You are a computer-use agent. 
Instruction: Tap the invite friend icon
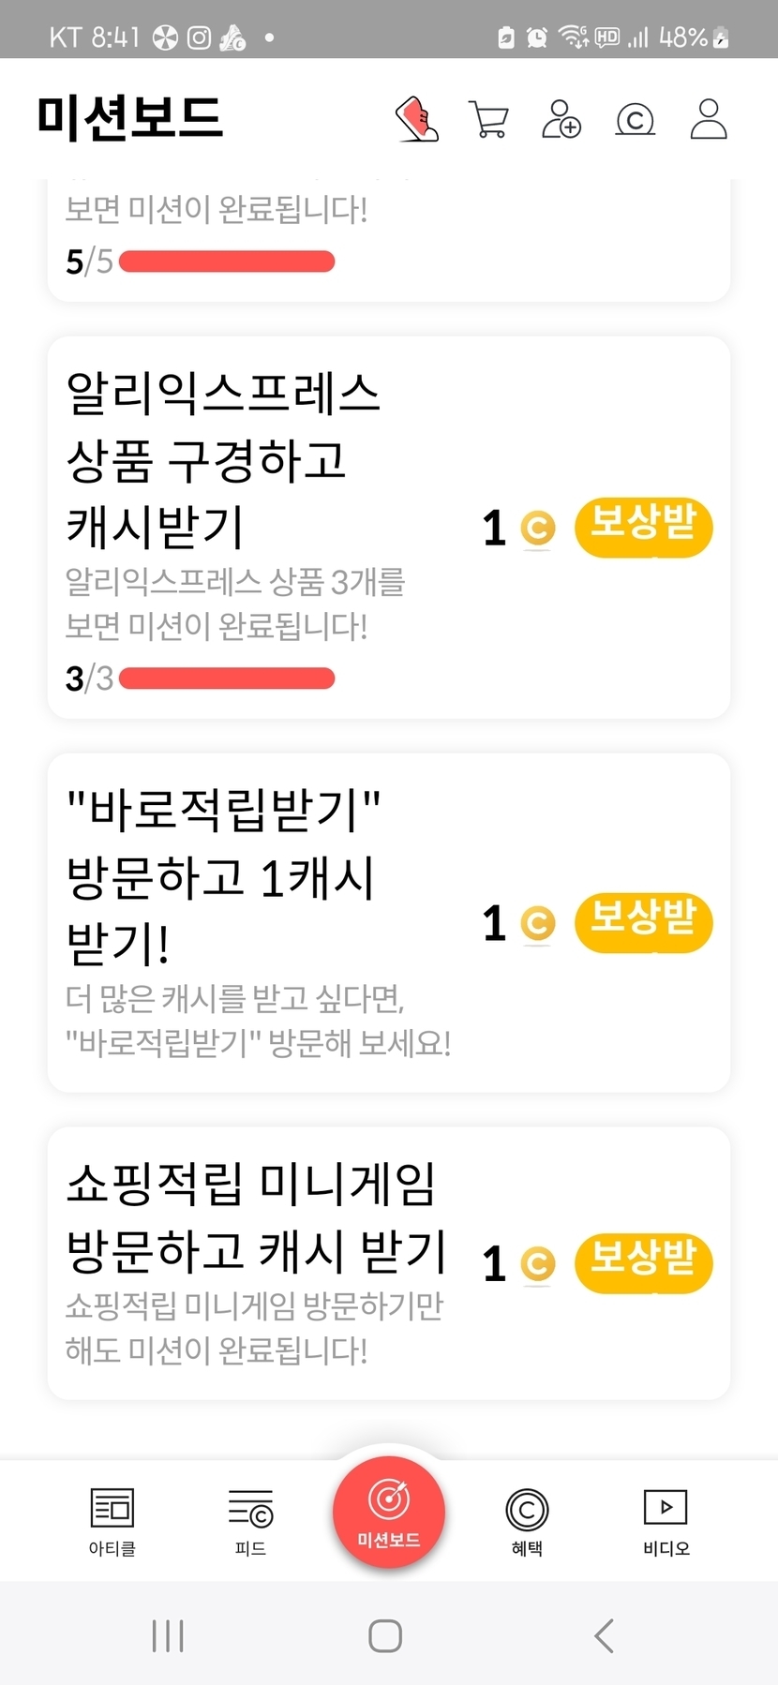(x=561, y=120)
